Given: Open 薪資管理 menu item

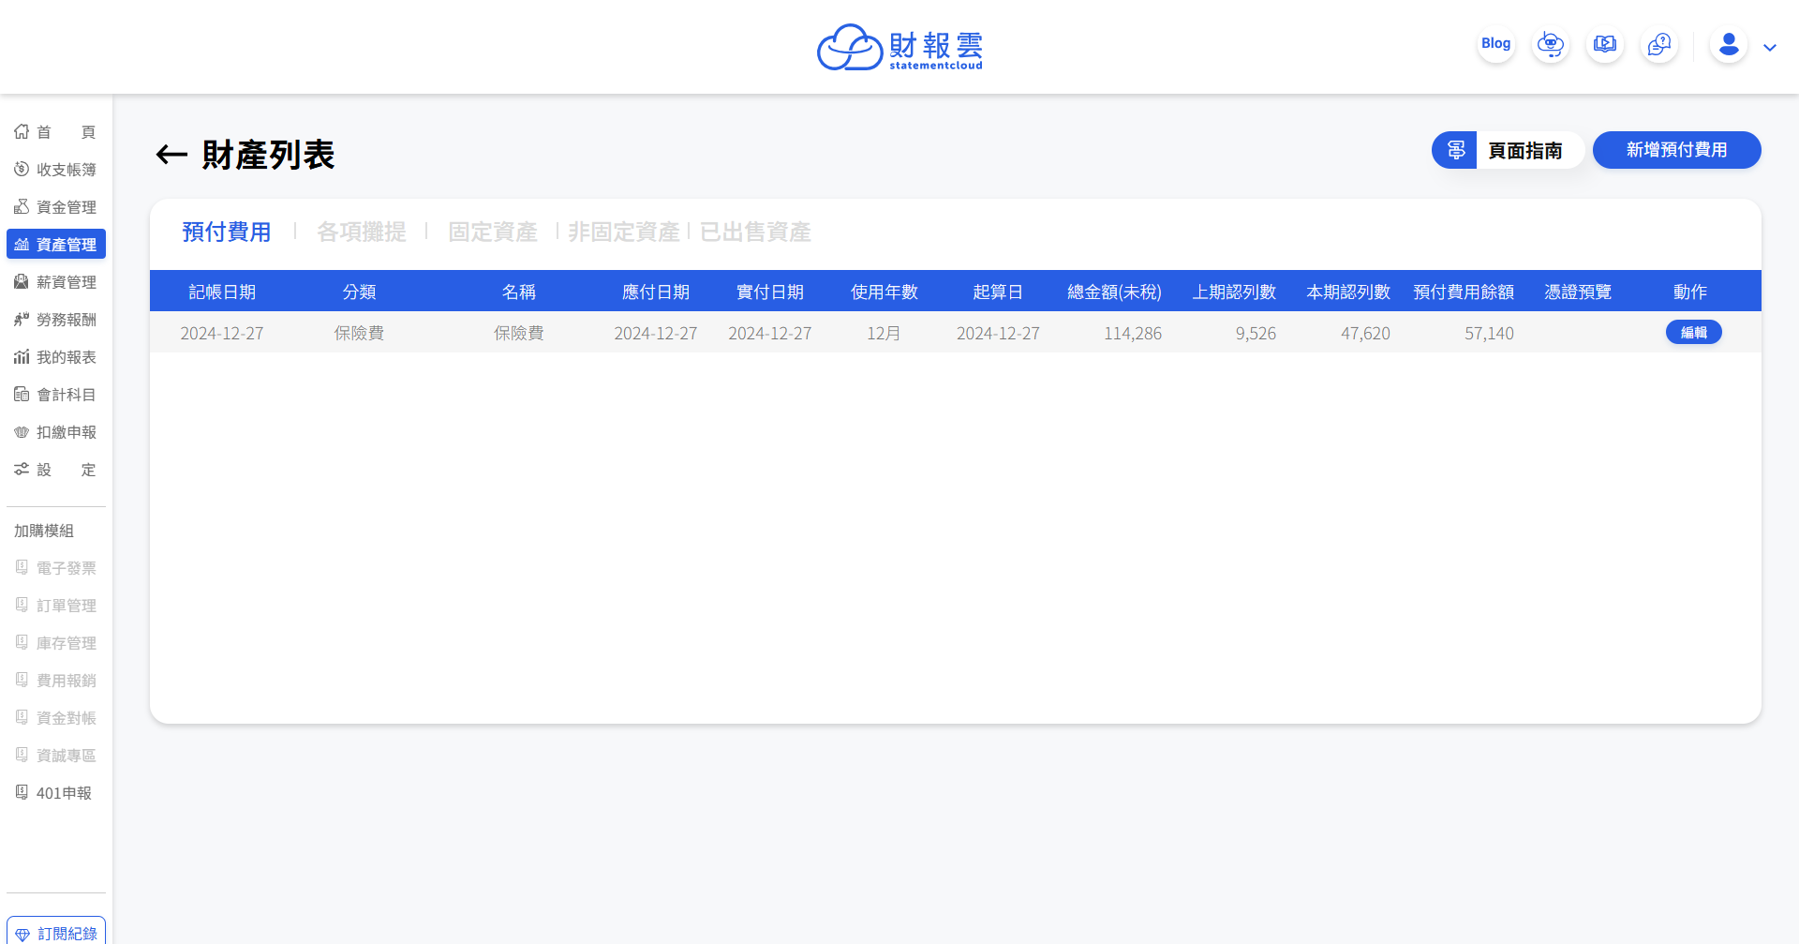Looking at the screenshot, I should [56, 282].
